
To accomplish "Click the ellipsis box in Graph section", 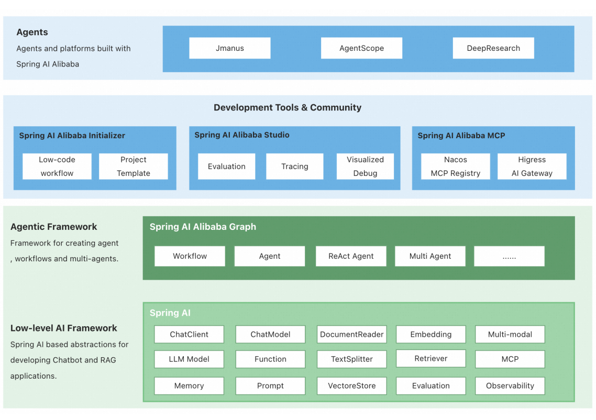I will [509, 256].
